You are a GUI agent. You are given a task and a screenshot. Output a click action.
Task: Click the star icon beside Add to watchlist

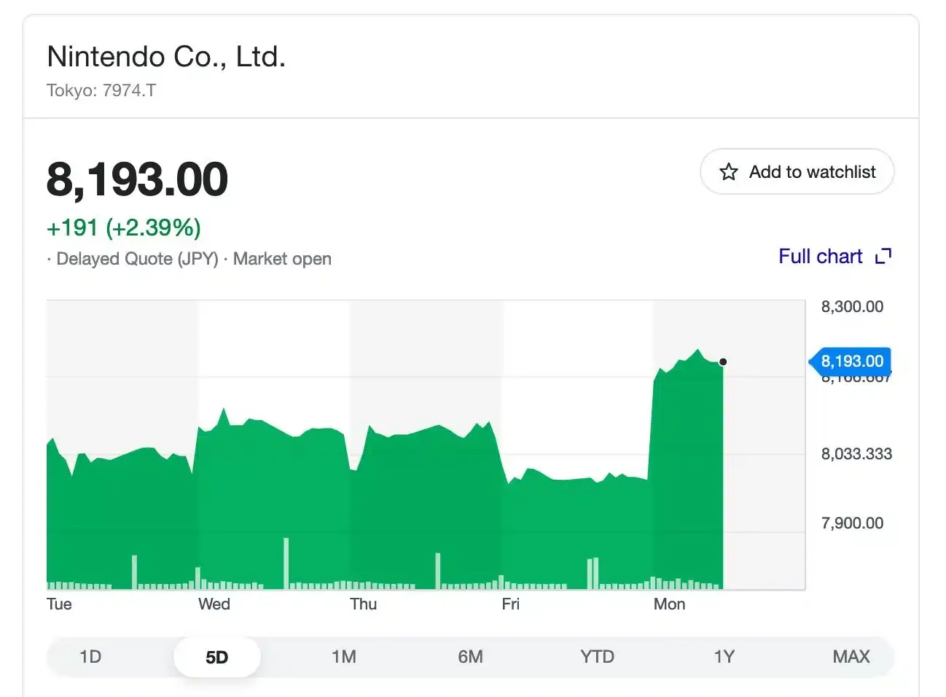click(x=729, y=172)
